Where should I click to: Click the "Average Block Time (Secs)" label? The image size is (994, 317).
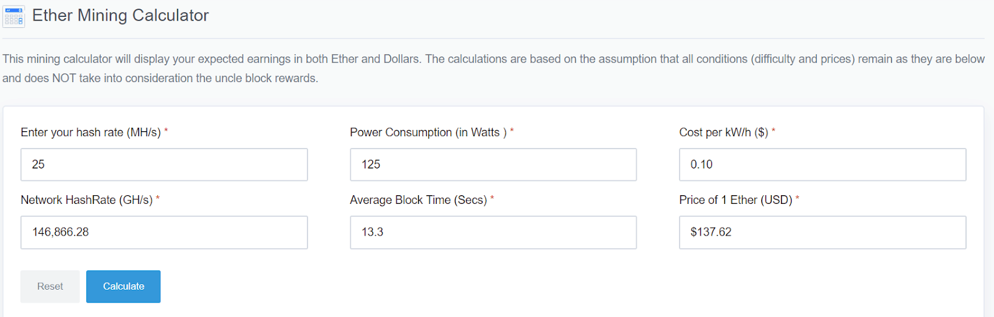418,200
